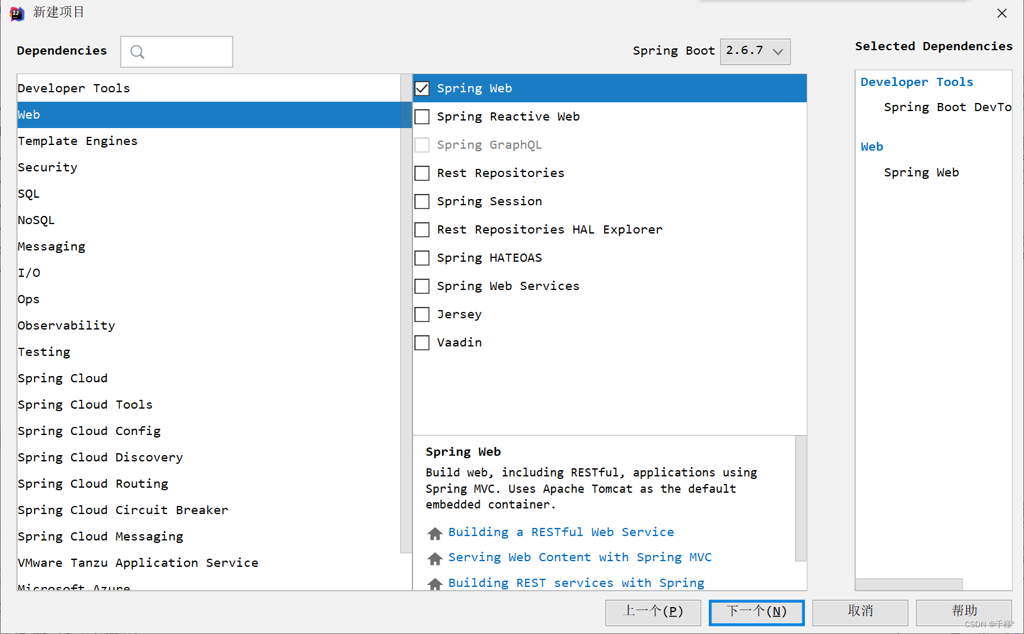Select the Developer Tools category
This screenshot has height=634, width=1024.
point(208,89)
